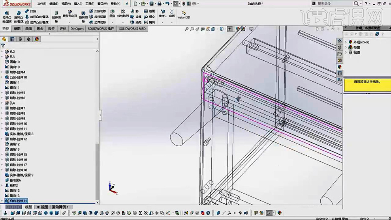
Task: Select the 拉伸凸台/基体 extrude boss tool
Action: 7,17
